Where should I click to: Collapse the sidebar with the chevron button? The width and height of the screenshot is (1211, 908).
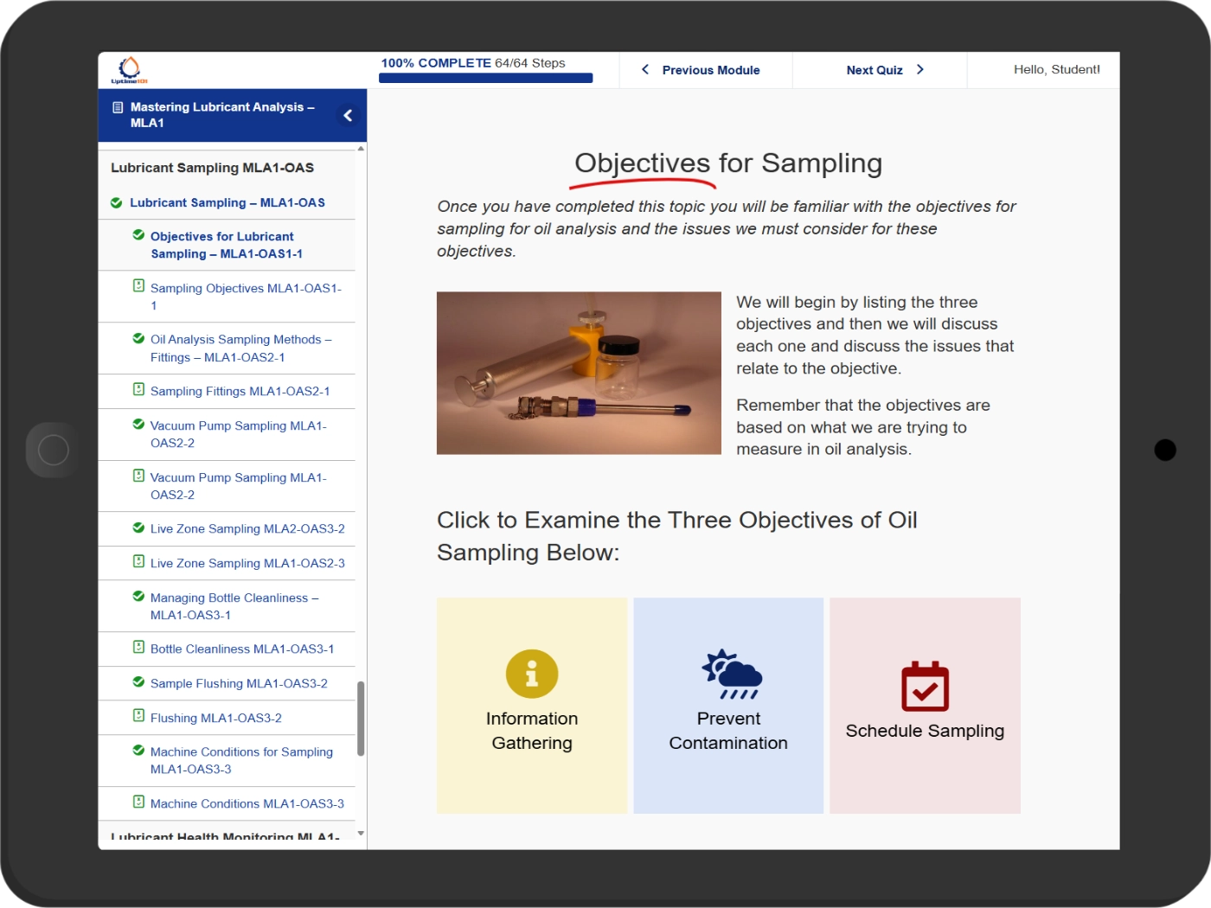(348, 115)
